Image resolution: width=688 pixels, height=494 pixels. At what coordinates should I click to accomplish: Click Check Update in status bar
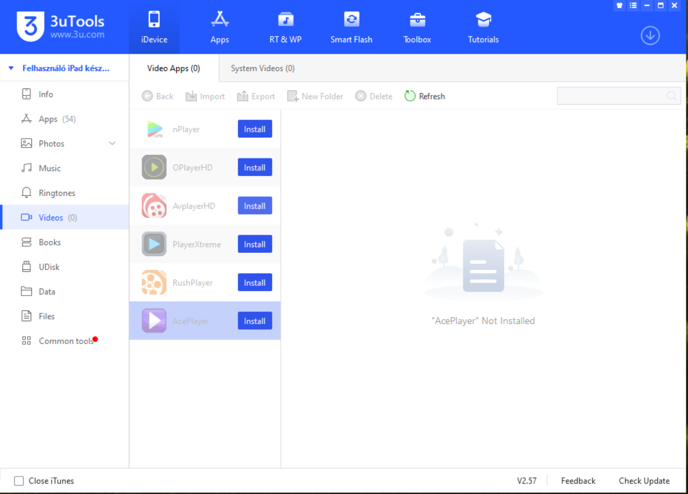pyautogui.click(x=644, y=481)
